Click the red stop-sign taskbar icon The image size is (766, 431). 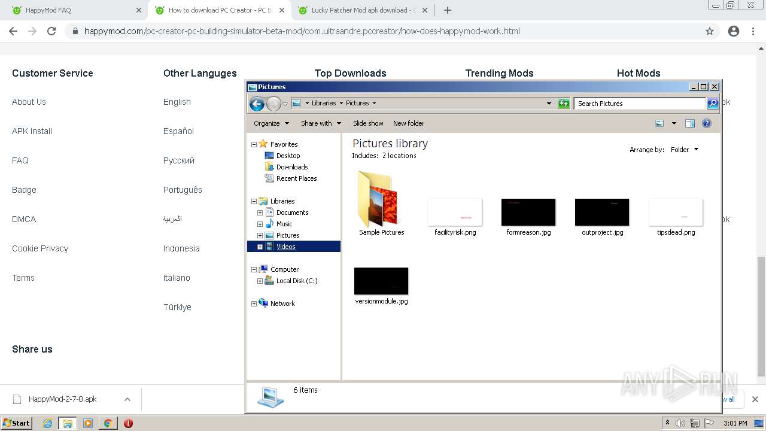tap(128, 423)
